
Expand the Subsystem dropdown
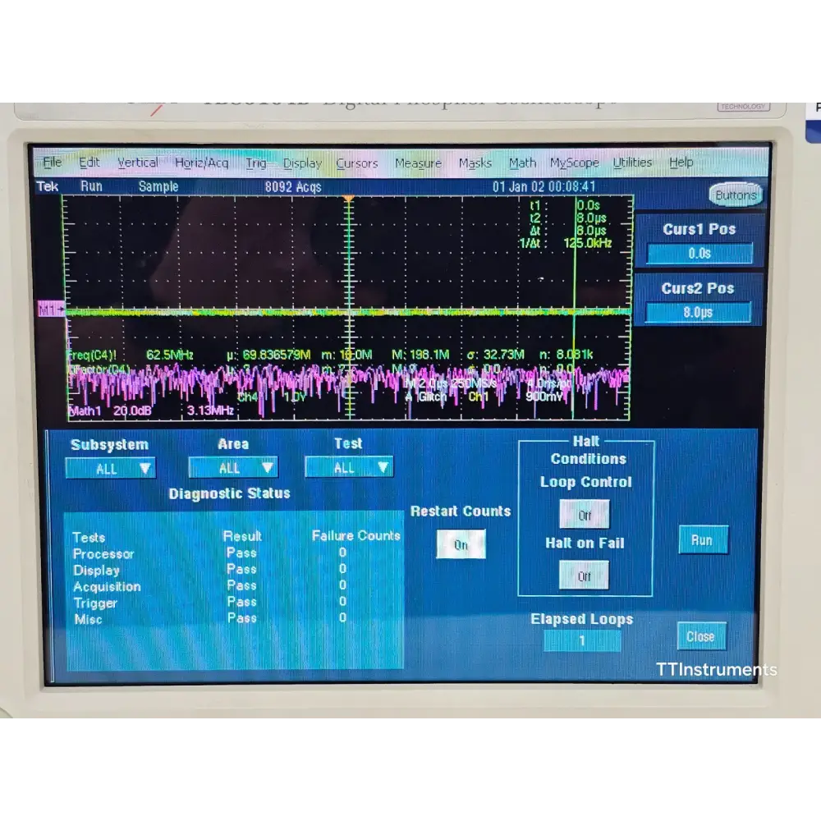[111, 468]
